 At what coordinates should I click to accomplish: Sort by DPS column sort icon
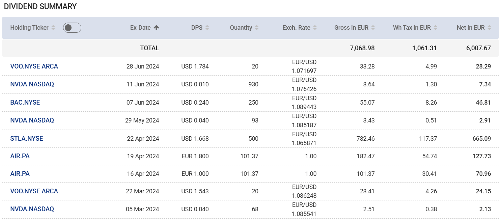click(207, 28)
